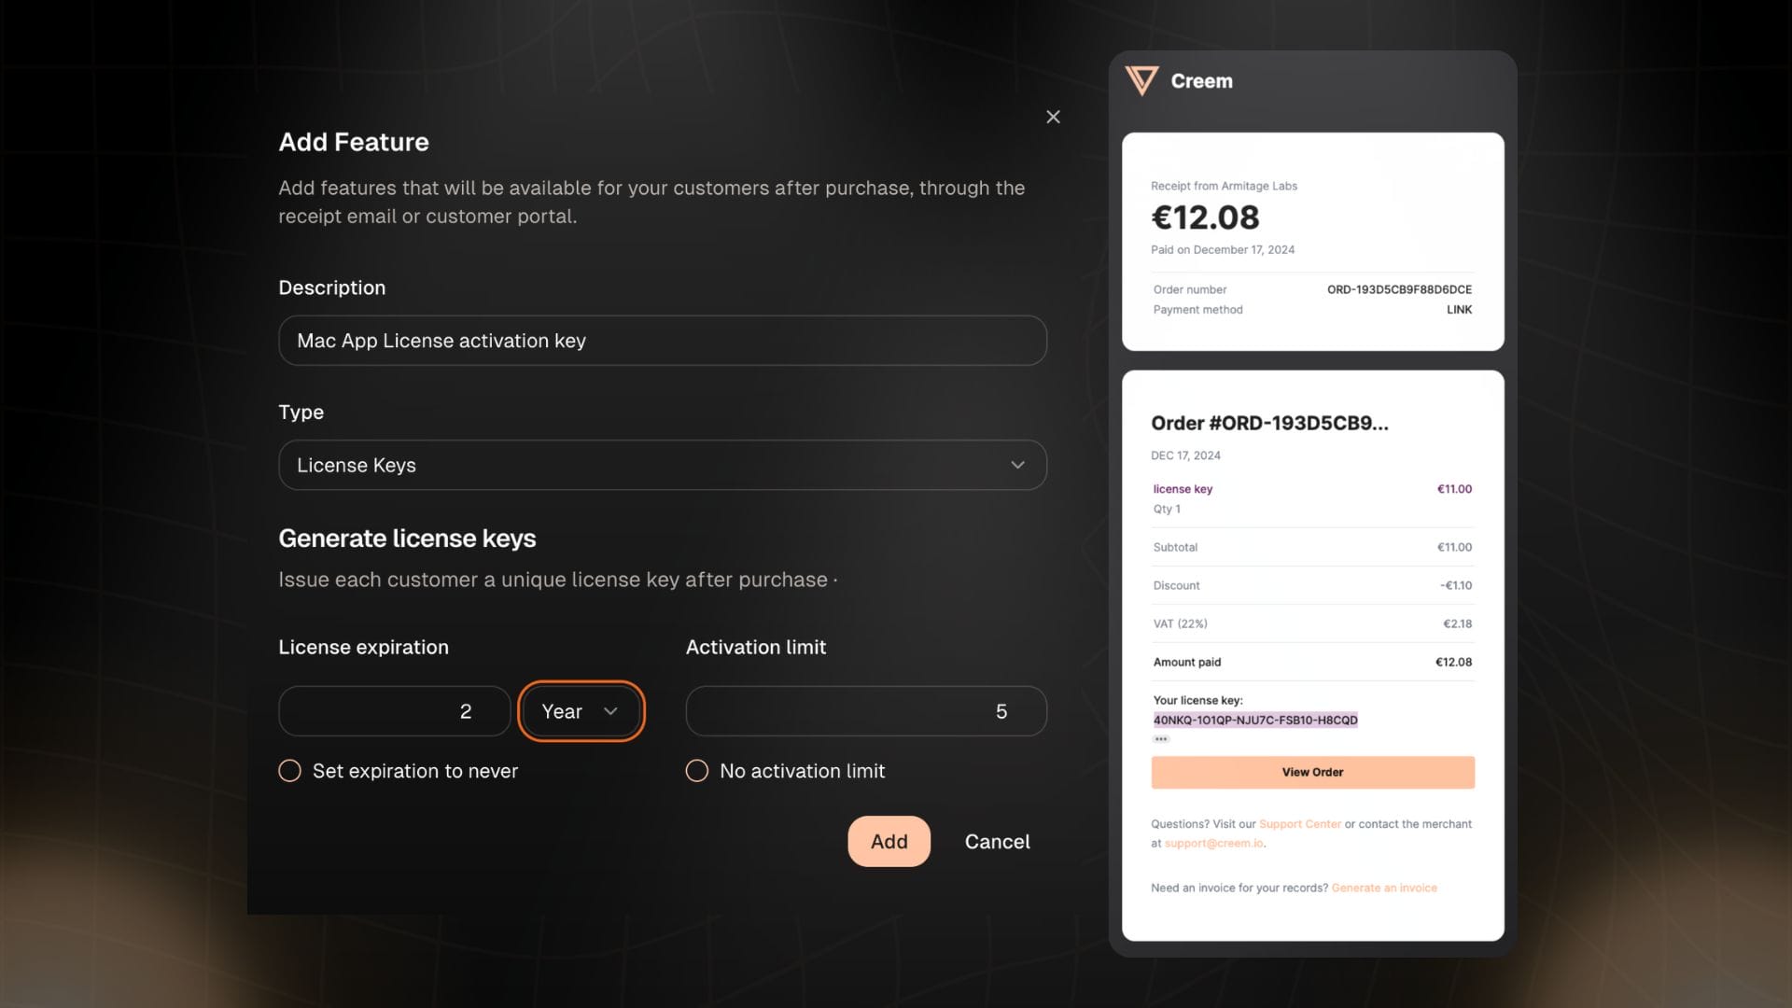Click the highlighted license key code
This screenshot has height=1008, width=1792.
(1254, 720)
